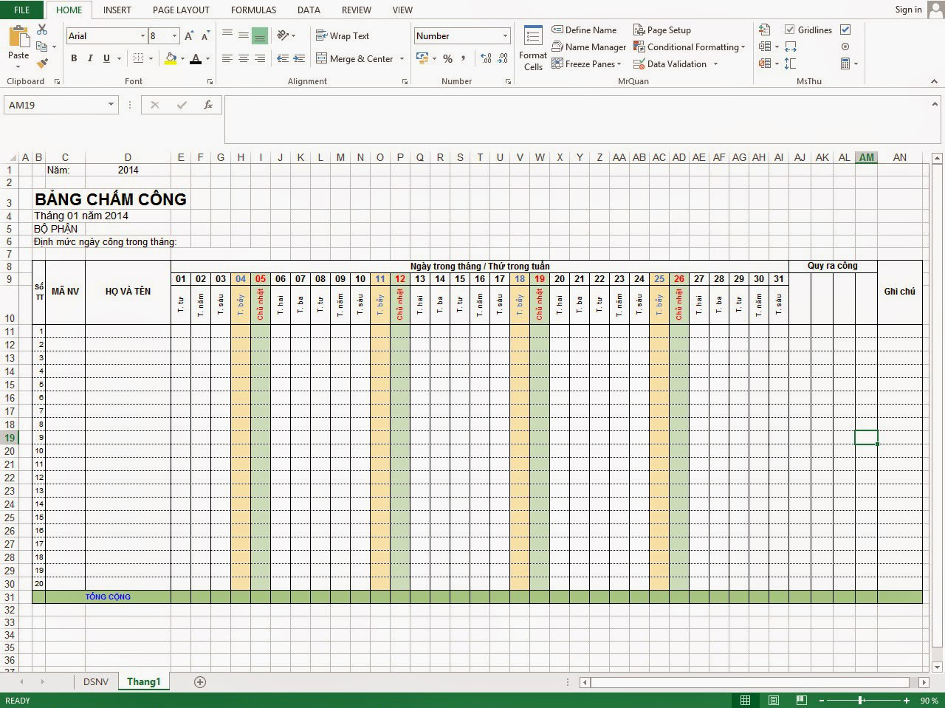Open the Fill Color bucket icon
Screen dimensions: 945x708
pyautogui.click(x=169, y=59)
